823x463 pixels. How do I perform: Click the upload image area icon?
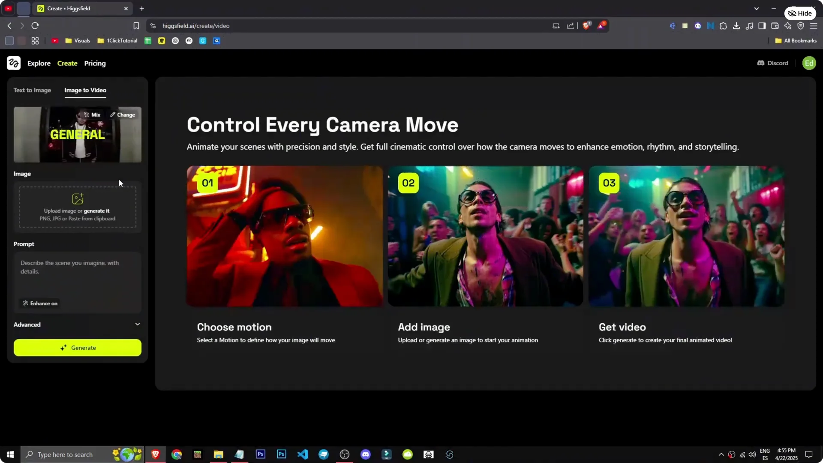pos(77,198)
